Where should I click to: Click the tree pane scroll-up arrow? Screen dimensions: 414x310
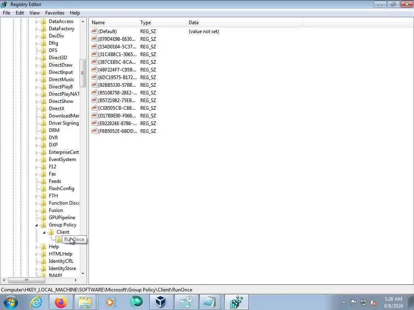click(x=83, y=21)
